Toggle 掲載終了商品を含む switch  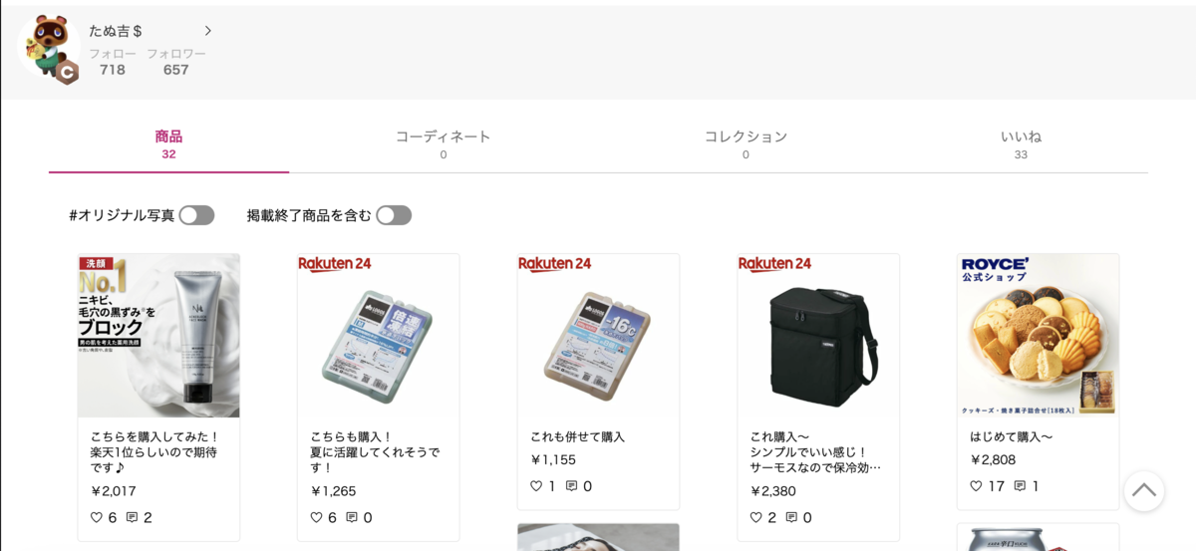click(x=394, y=215)
